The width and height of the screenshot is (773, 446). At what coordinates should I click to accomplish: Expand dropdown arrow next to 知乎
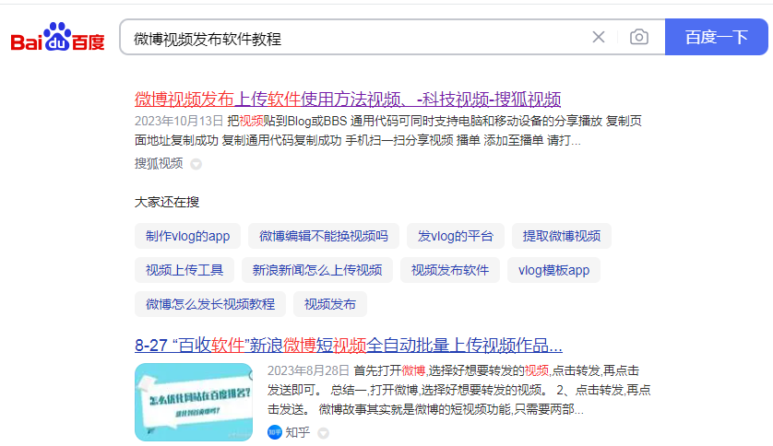point(324,433)
